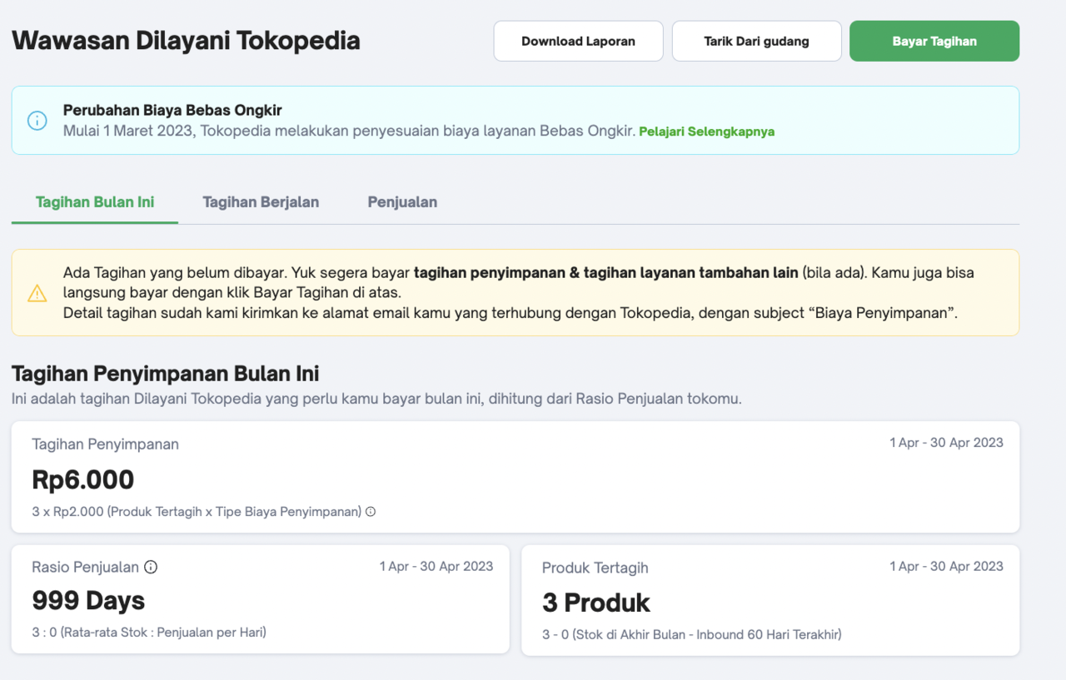
Task: Click the Tagihan Penyimpanan card label
Action: tap(105, 444)
